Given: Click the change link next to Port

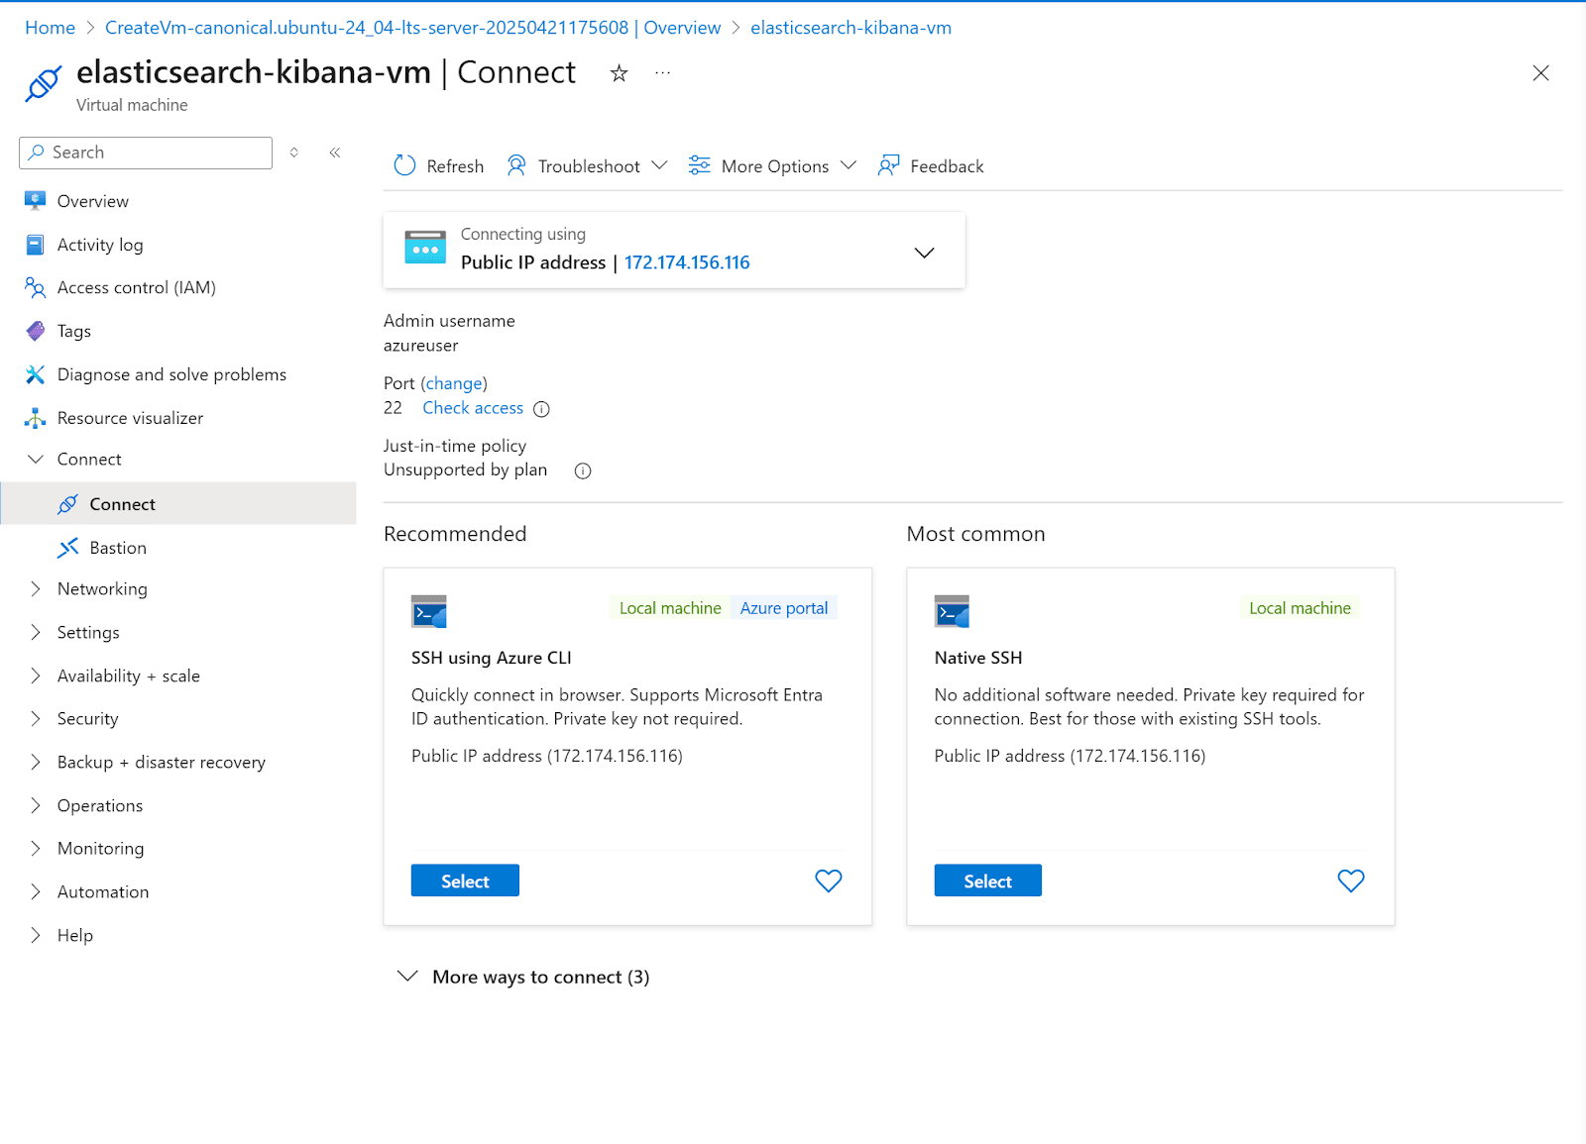Looking at the screenshot, I should coord(454,383).
